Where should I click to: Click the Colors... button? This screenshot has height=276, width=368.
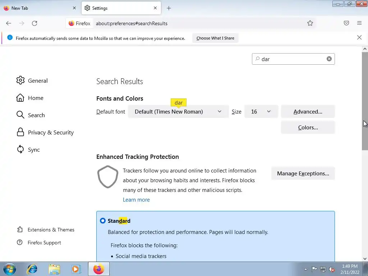click(x=308, y=128)
